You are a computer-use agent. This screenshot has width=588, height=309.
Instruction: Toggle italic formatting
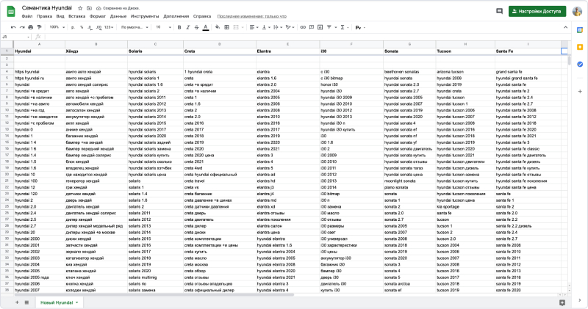point(187,27)
